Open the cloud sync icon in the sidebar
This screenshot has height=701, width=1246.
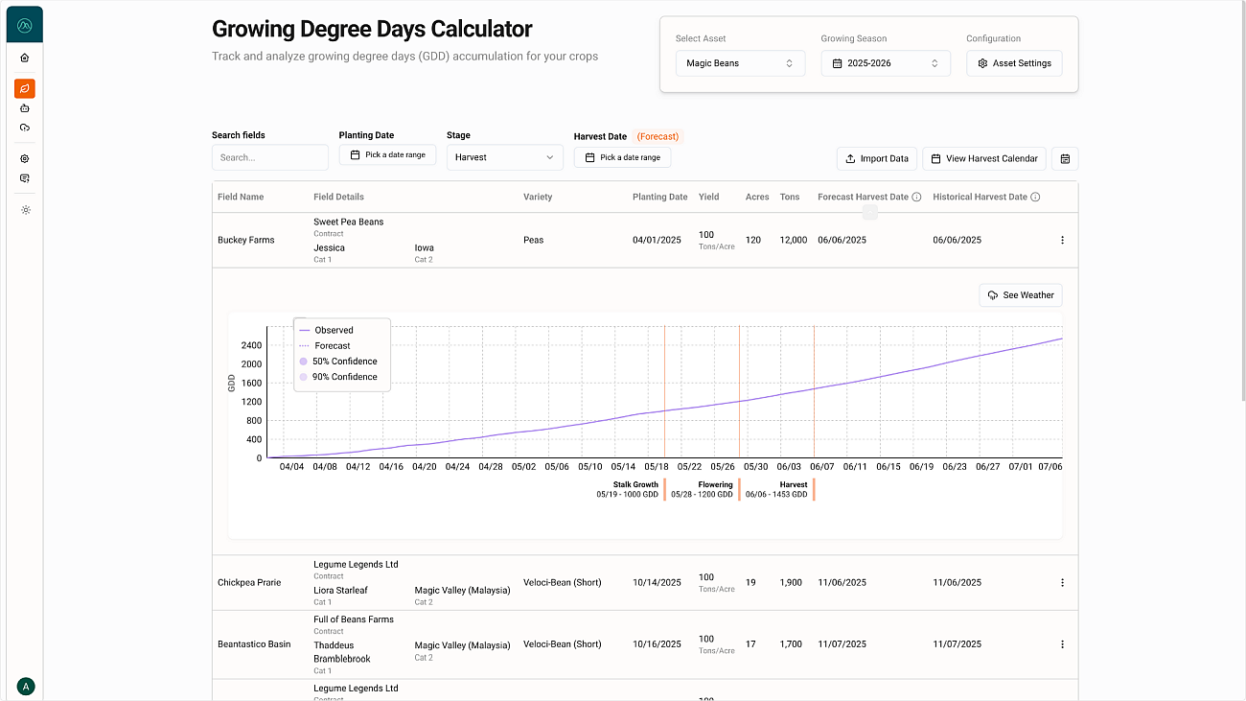click(x=25, y=128)
